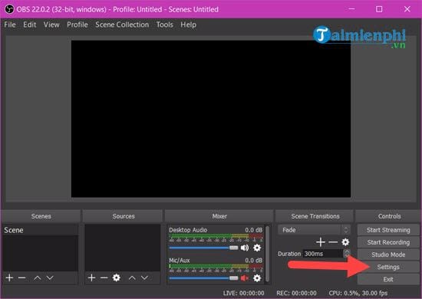
Task: Click the black preview canvas
Action: click(211, 119)
